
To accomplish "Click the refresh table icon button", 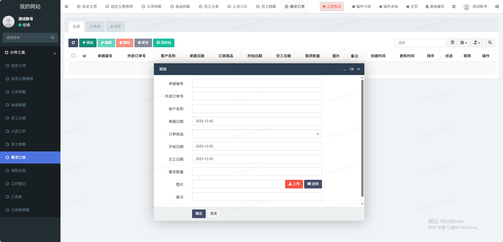I will pos(73,43).
